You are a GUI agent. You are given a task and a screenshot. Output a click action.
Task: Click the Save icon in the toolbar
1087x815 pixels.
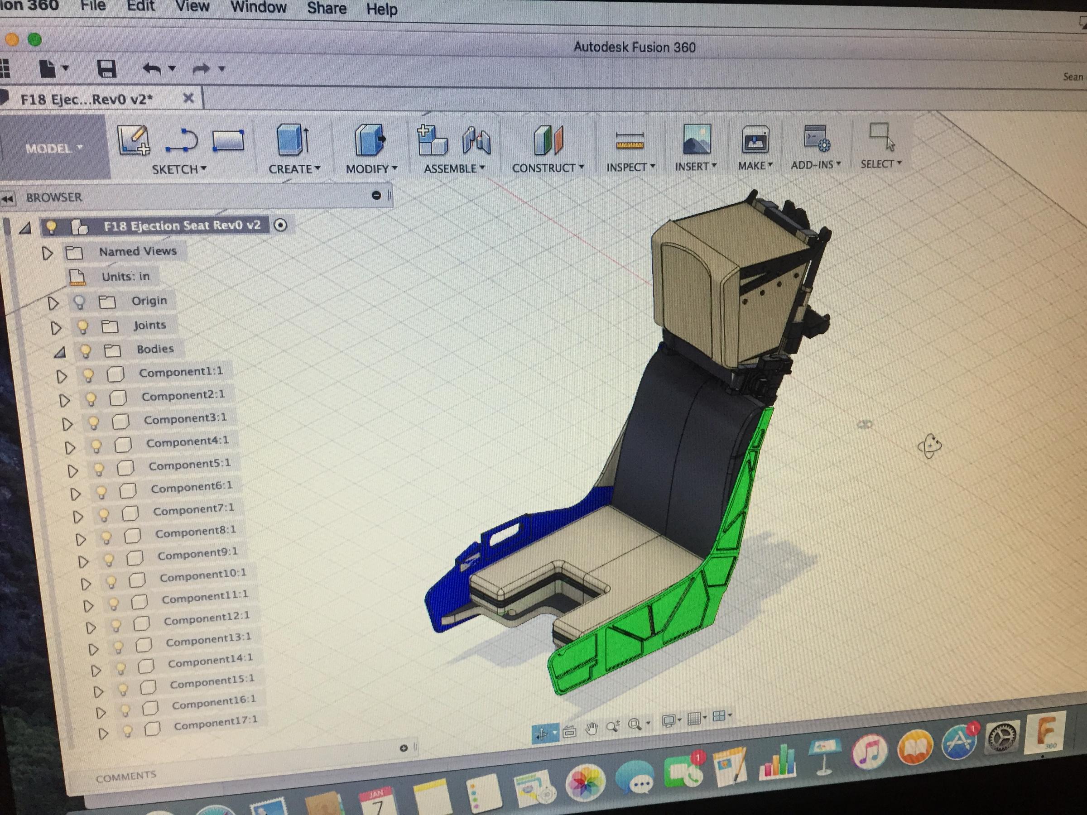coord(106,69)
